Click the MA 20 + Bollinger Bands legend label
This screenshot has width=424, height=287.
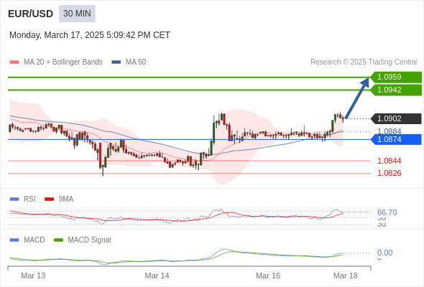click(63, 62)
